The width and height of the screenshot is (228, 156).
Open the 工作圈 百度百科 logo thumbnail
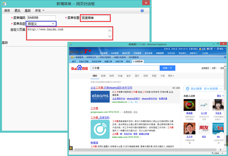pyautogui.click(x=100, y=129)
